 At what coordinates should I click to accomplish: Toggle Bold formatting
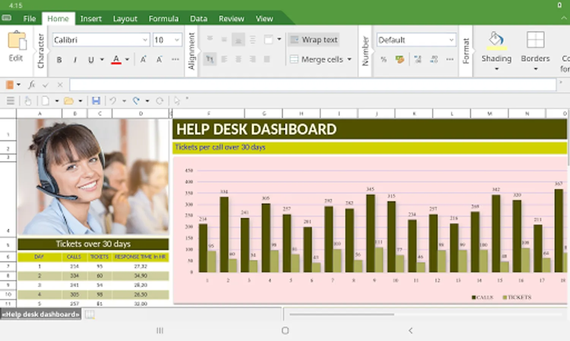pos(59,60)
